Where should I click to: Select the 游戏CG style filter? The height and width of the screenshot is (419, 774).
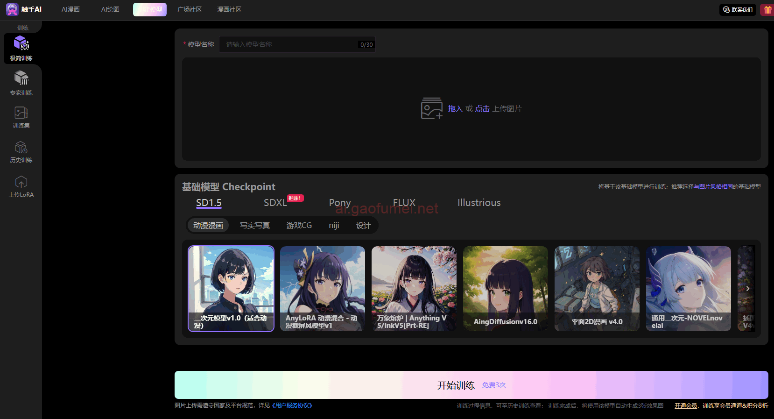[299, 226]
